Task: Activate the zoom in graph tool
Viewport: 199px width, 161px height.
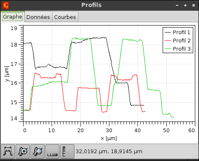Action: point(23,152)
